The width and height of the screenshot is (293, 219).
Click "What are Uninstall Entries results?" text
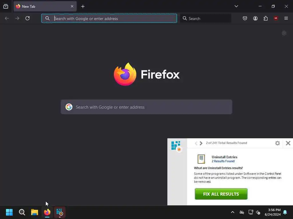[218, 168]
